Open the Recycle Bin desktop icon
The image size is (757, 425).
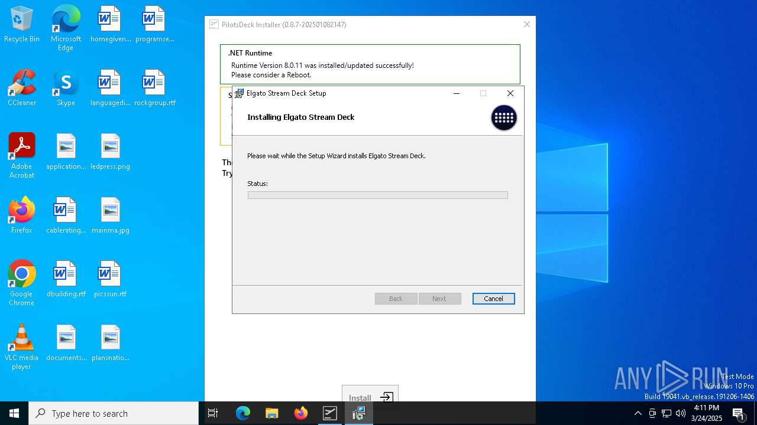click(x=22, y=25)
